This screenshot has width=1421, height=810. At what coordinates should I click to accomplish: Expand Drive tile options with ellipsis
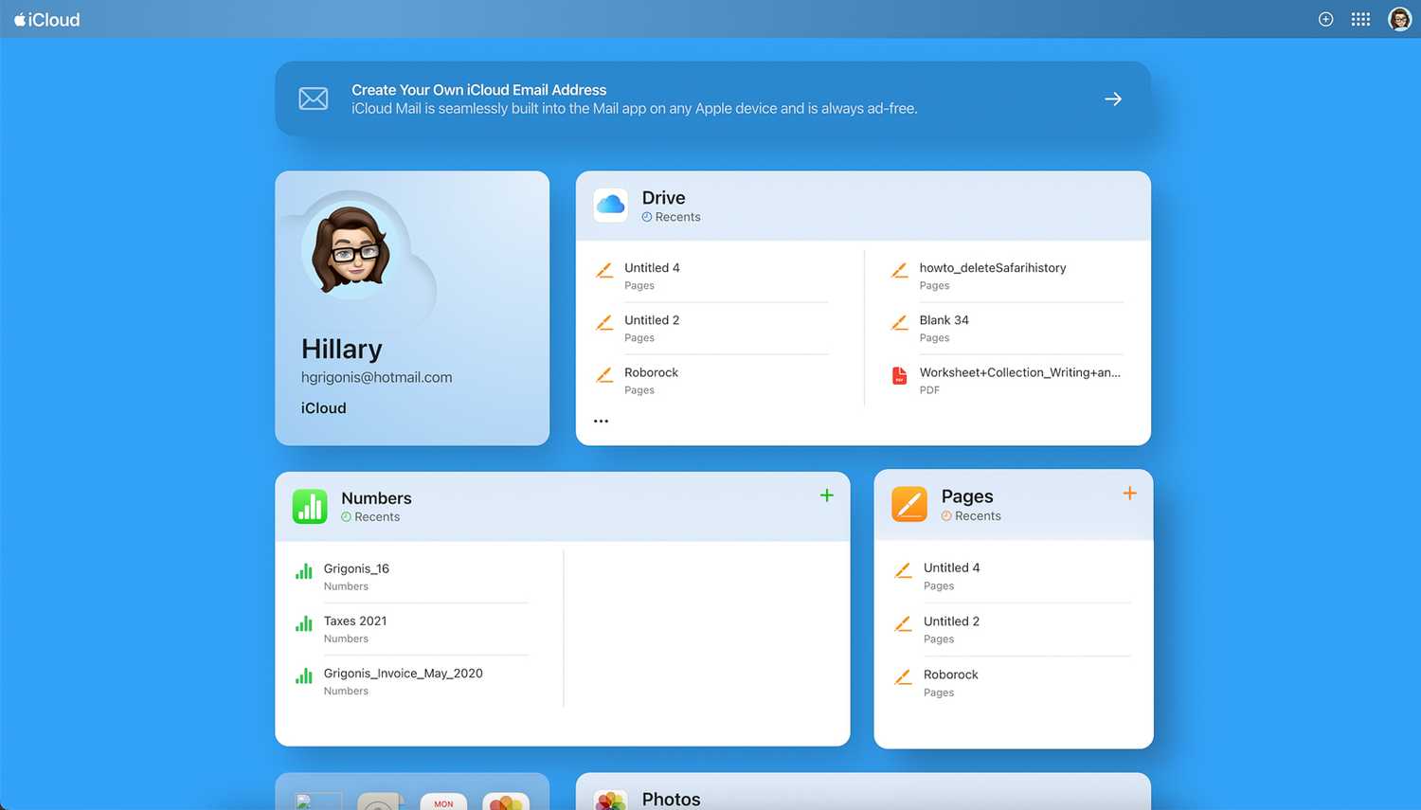[x=601, y=422]
